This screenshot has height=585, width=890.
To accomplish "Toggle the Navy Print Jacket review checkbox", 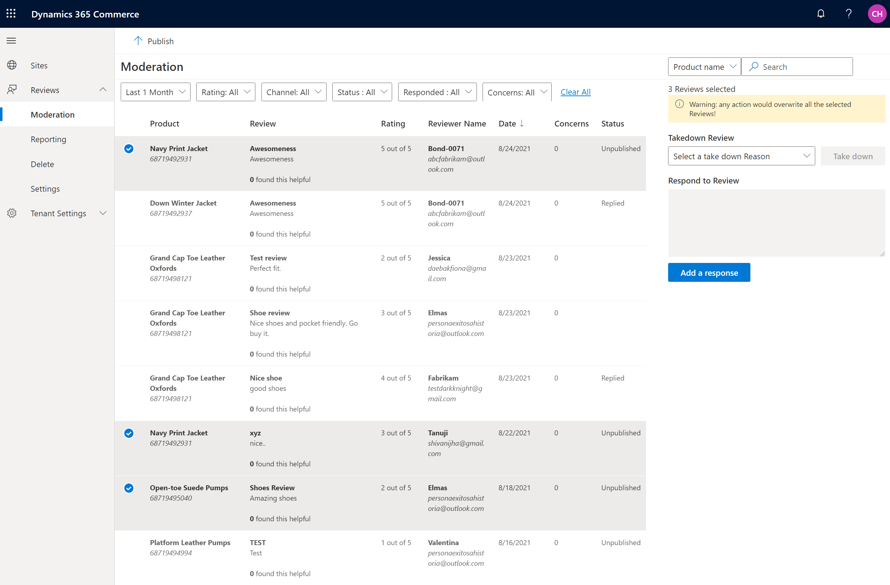I will [x=129, y=148].
